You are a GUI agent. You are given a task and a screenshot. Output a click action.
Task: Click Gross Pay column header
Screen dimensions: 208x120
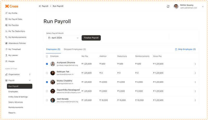[x=158, y=56]
